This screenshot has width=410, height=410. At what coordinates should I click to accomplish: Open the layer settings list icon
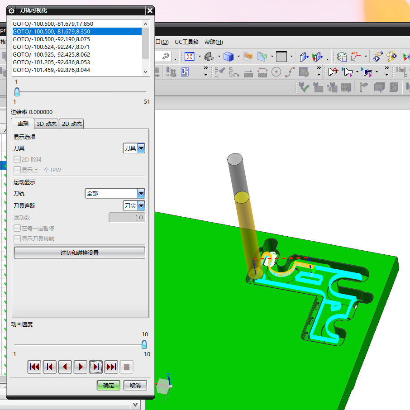coord(342,57)
